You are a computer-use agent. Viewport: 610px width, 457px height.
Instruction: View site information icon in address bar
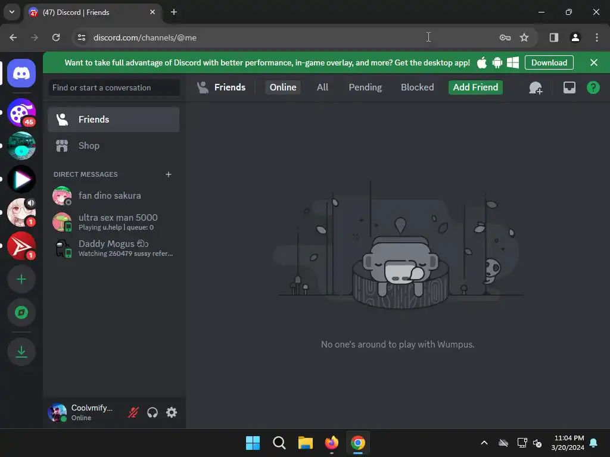(x=82, y=37)
